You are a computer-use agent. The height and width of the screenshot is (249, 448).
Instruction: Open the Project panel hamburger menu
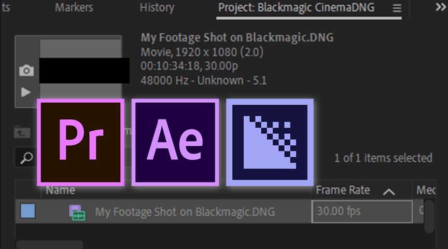pyautogui.click(x=397, y=8)
